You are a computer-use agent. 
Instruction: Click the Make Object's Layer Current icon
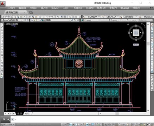[x=72, y=20]
